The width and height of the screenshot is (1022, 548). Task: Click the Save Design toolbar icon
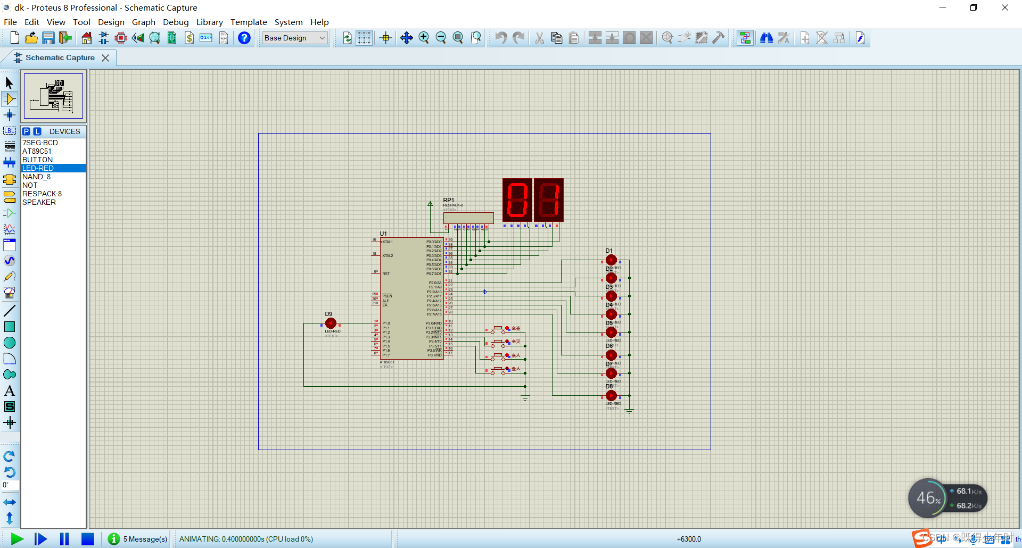(x=48, y=38)
